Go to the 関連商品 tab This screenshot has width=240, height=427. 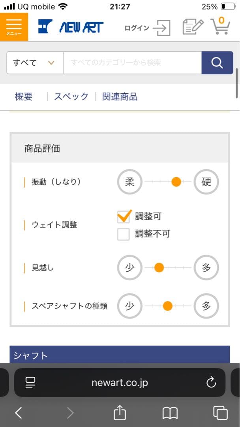[x=120, y=96]
